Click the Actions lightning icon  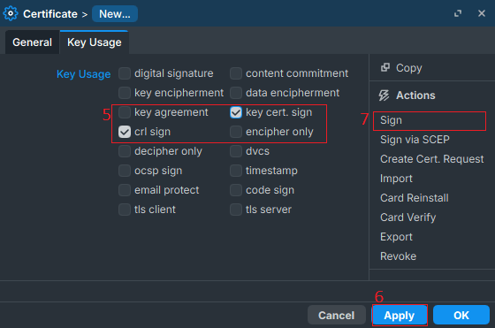tap(384, 95)
